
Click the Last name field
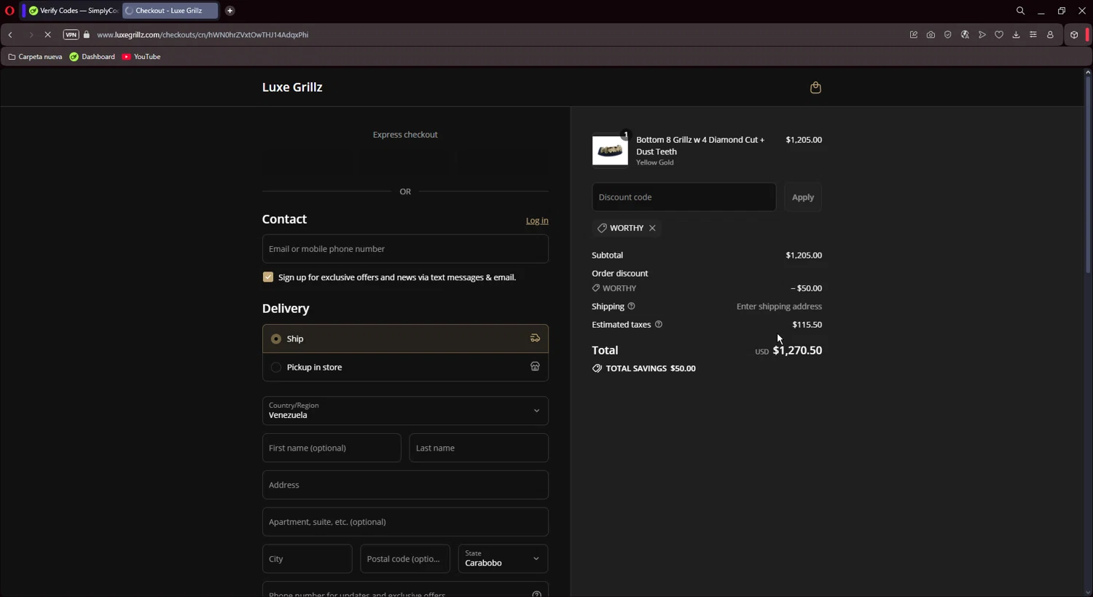[479, 448]
